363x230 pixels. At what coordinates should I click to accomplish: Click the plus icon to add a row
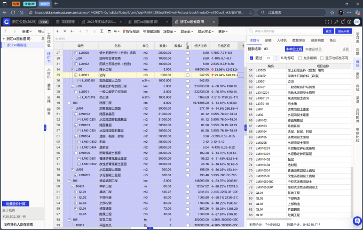tap(57, 31)
